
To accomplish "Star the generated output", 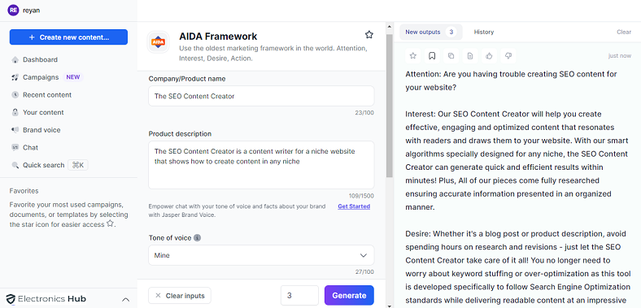I will (x=413, y=56).
